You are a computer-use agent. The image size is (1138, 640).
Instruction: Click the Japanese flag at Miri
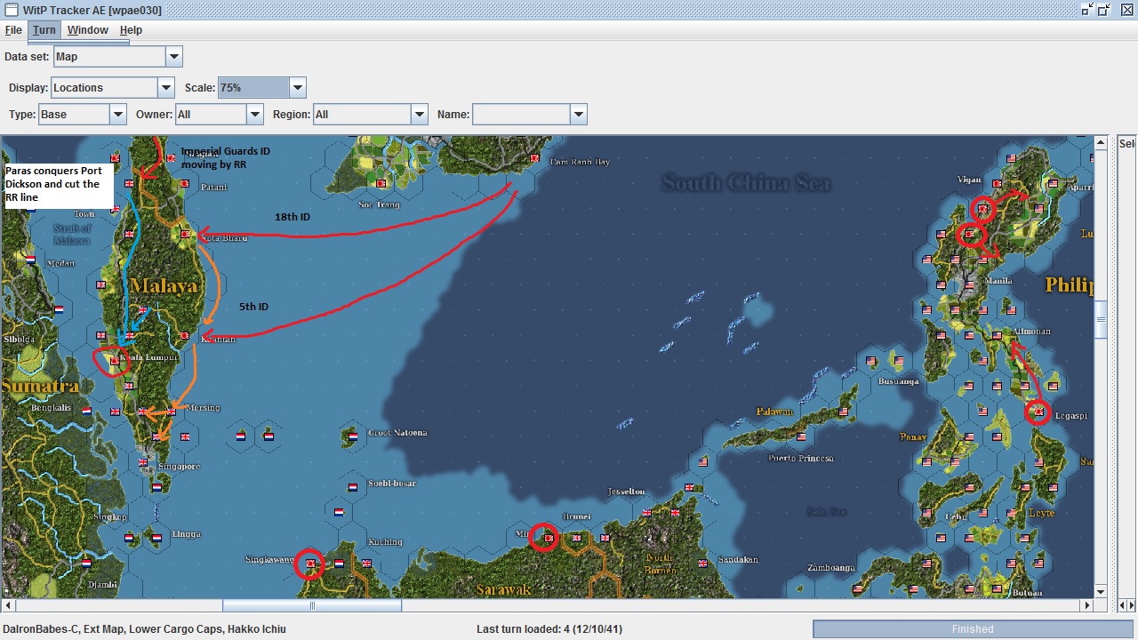point(549,538)
